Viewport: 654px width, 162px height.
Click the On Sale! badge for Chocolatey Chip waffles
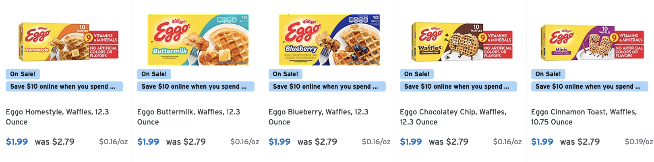(416, 74)
